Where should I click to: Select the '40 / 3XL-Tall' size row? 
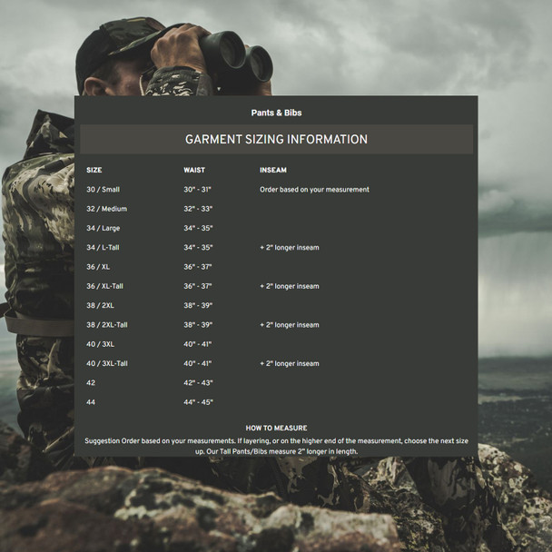tap(107, 364)
